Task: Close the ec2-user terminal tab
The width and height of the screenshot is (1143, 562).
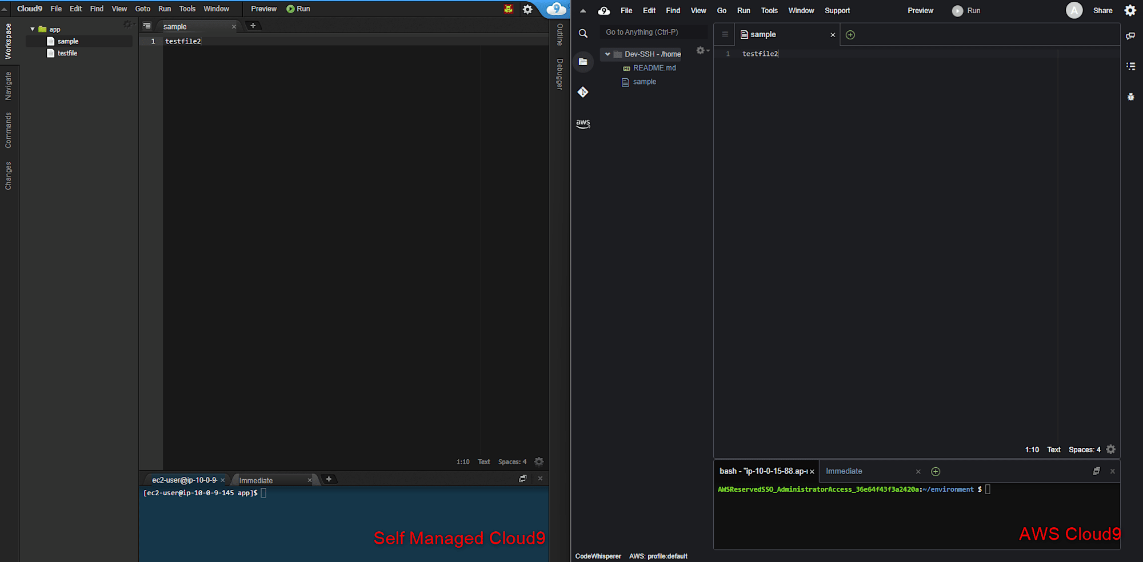Action: 223,480
